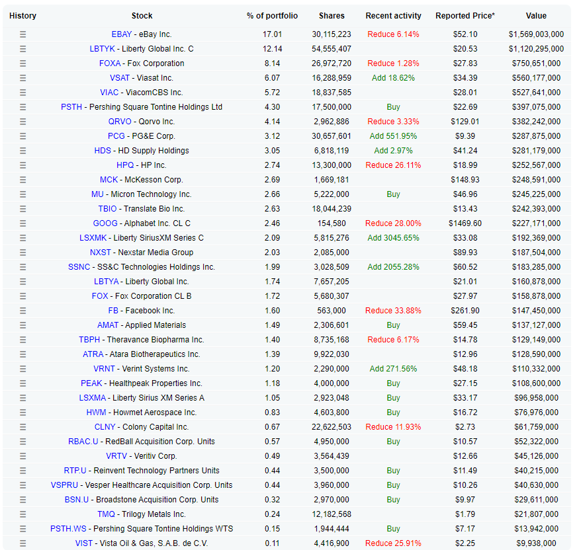581x550 pixels.
Task: Open history icon for Trilogy Metals Inc.
Action: pos(23,514)
